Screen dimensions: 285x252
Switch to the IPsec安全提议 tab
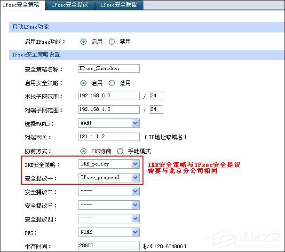70,5
